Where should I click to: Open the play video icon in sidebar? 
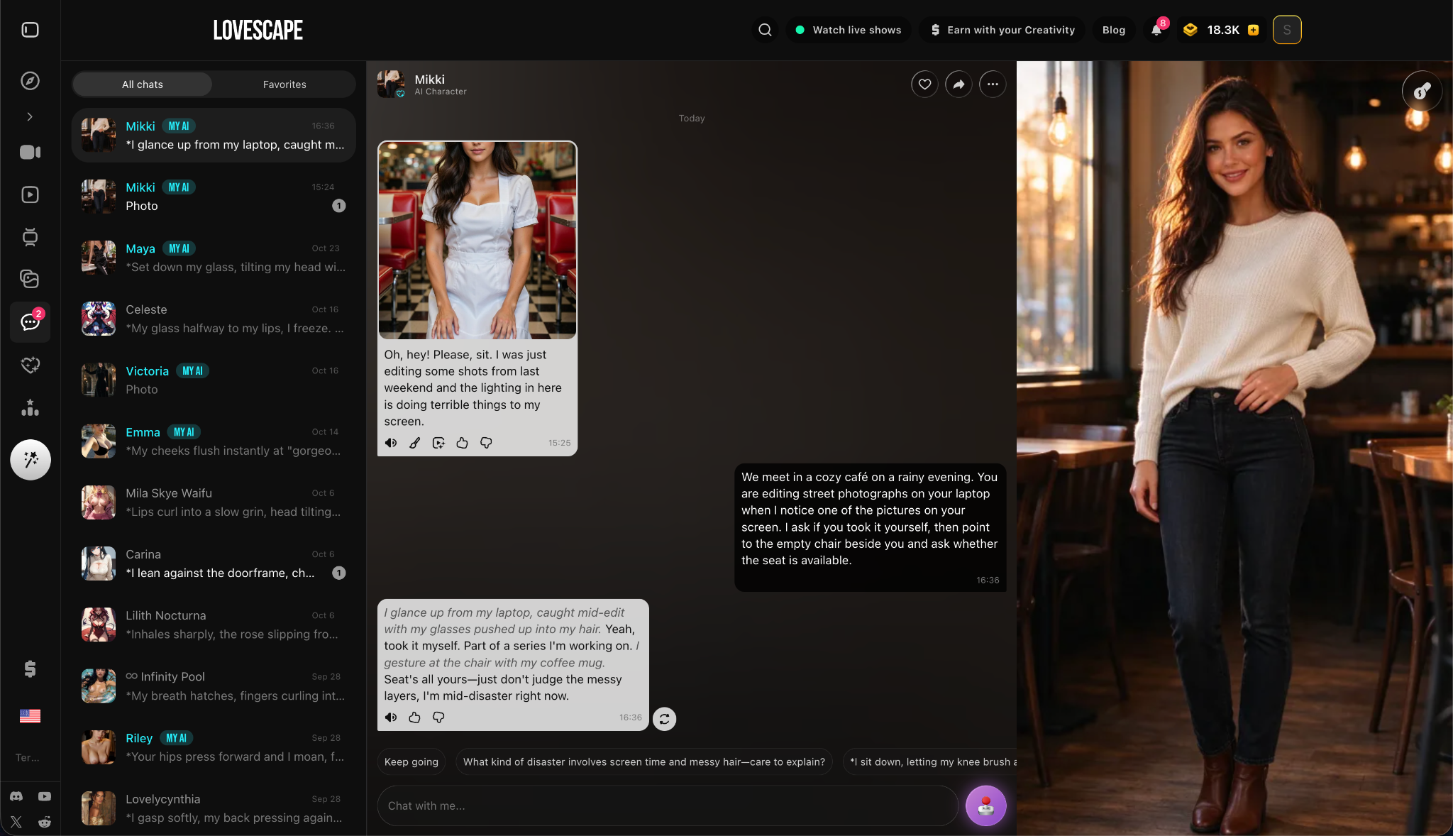pyautogui.click(x=30, y=194)
